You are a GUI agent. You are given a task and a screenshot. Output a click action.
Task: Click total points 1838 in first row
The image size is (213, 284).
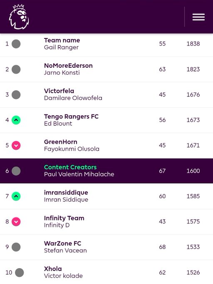click(x=193, y=44)
